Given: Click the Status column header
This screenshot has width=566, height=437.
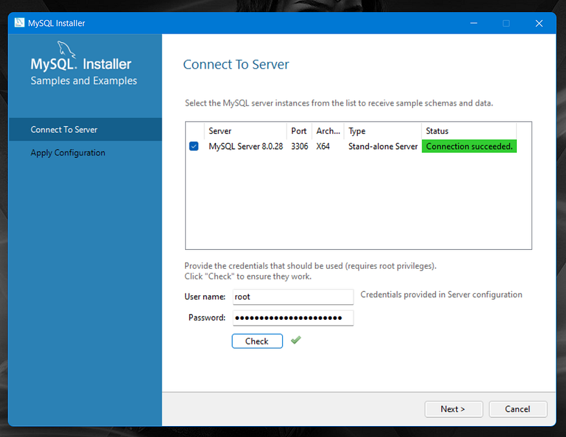Looking at the screenshot, I should pyautogui.click(x=469, y=131).
